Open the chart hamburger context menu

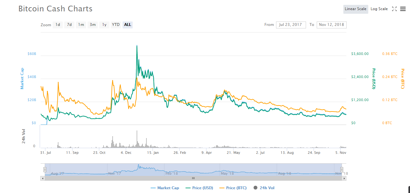tap(403, 9)
